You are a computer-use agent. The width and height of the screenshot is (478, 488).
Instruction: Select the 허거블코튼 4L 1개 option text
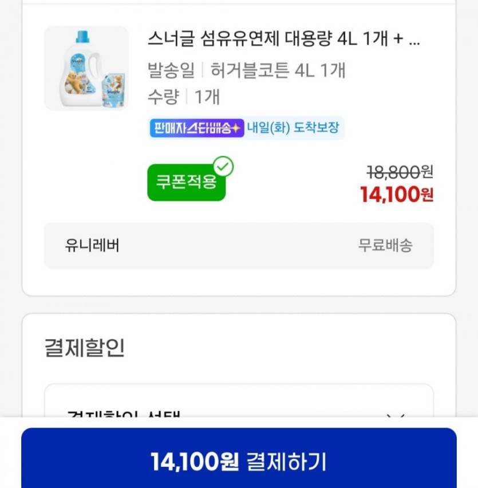[x=278, y=71]
